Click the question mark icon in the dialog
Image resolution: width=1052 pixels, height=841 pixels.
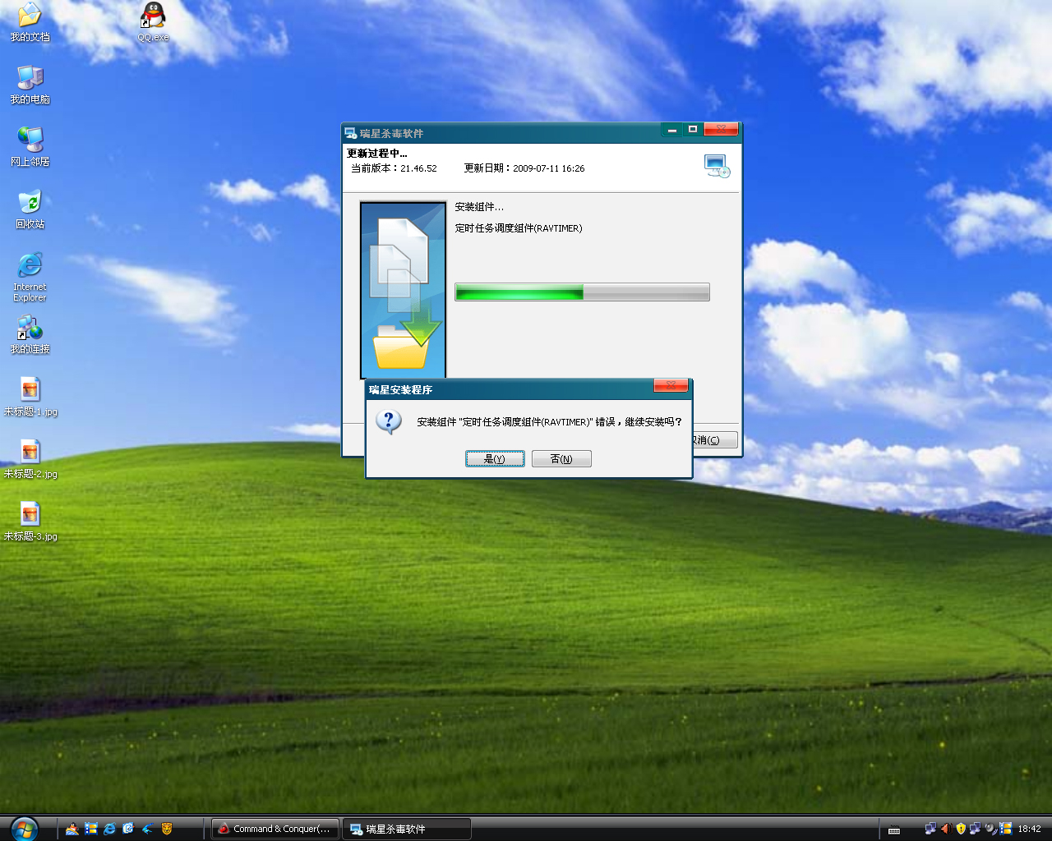[388, 421]
